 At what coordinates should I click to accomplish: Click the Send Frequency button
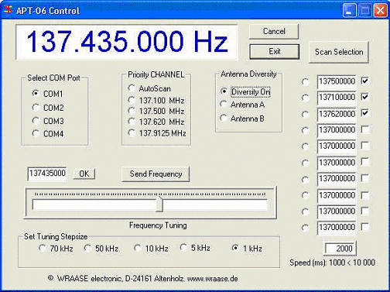(x=156, y=174)
